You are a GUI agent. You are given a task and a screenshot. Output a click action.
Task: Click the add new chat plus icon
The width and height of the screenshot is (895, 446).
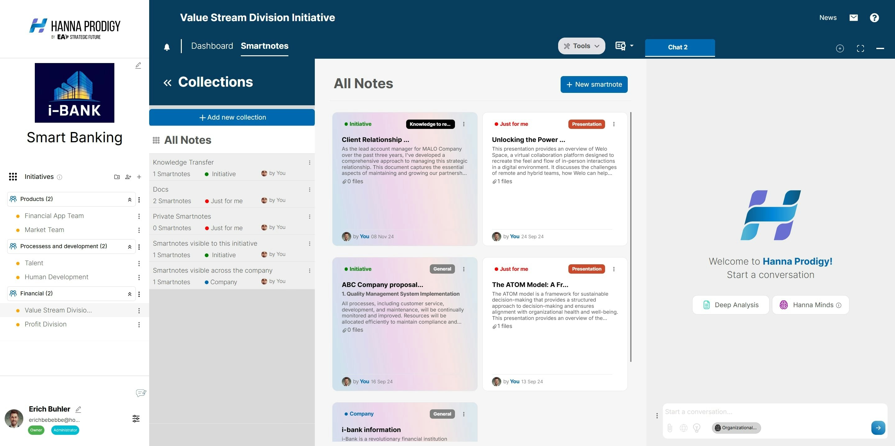click(839, 48)
